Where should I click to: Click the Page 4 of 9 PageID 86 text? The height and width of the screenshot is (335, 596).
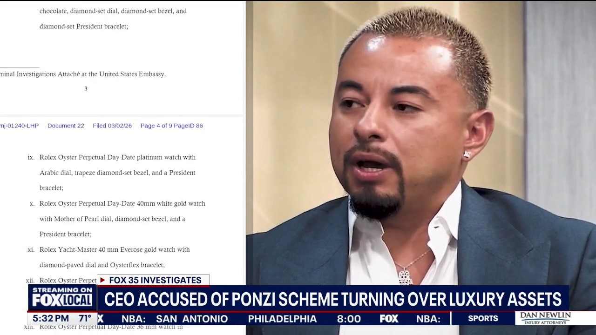[171, 126]
